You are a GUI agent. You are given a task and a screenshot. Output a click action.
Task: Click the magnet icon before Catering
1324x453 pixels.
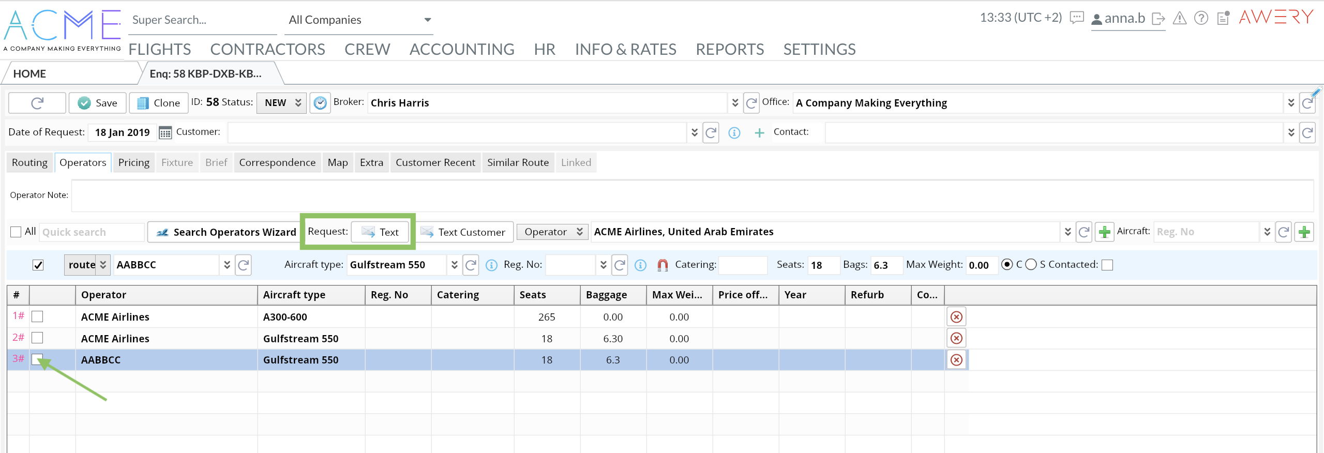click(x=663, y=265)
